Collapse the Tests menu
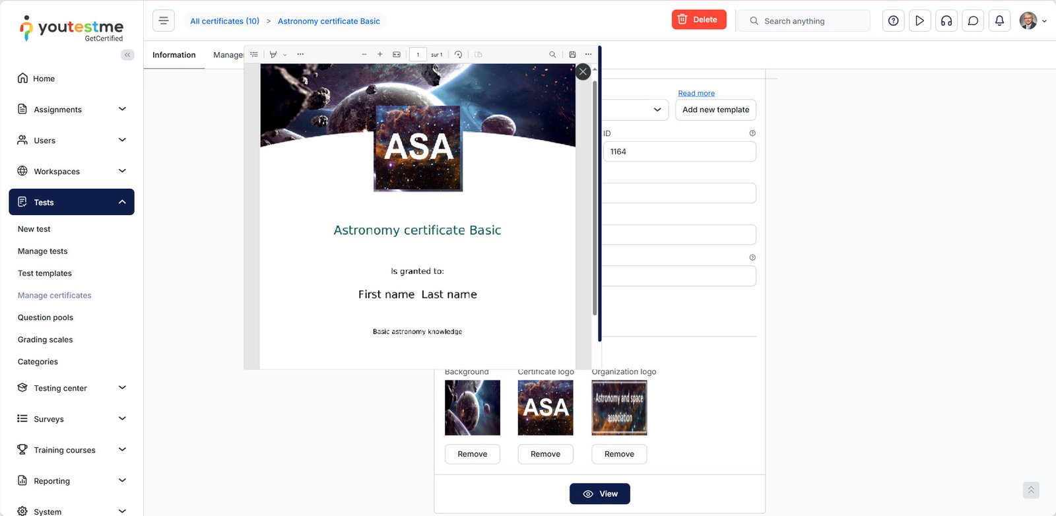The width and height of the screenshot is (1056, 516). [72, 202]
